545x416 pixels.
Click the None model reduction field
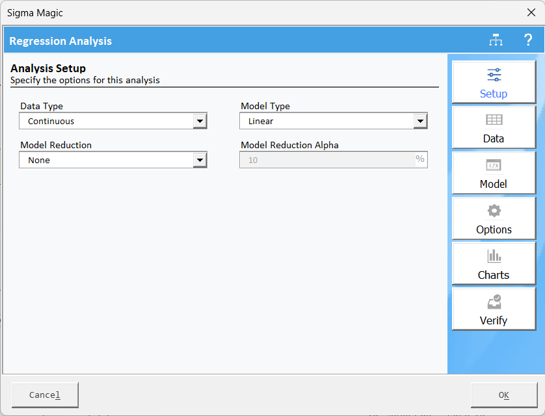pos(113,160)
